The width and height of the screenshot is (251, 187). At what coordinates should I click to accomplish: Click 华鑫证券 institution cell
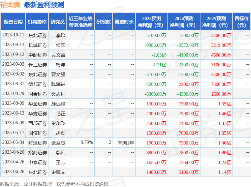[38, 114]
